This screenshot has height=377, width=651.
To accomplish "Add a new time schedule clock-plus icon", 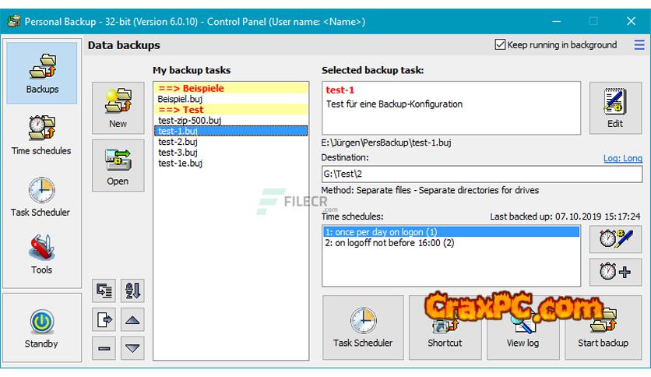I will point(615,272).
